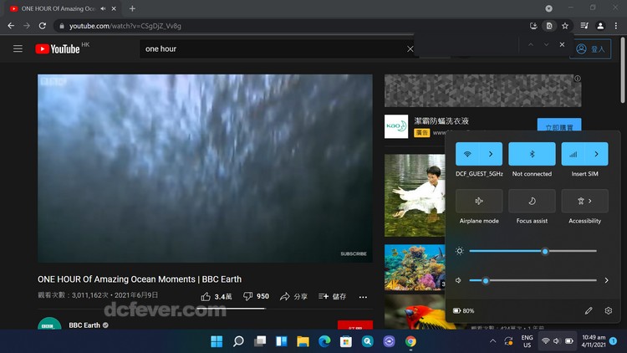Clear the search box text
The height and width of the screenshot is (353, 627).
click(410, 49)
